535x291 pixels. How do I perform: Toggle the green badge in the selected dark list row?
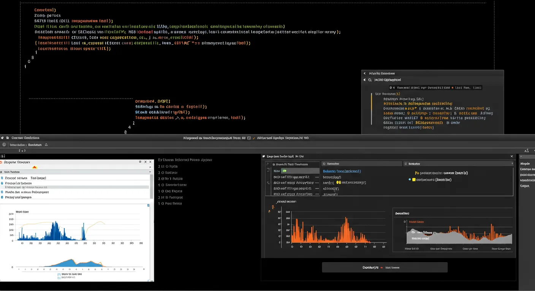tap(284, 171)
